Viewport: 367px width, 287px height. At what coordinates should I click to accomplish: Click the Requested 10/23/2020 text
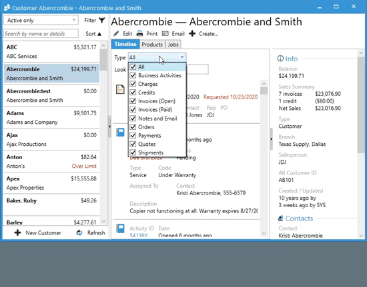coord(231,97)
